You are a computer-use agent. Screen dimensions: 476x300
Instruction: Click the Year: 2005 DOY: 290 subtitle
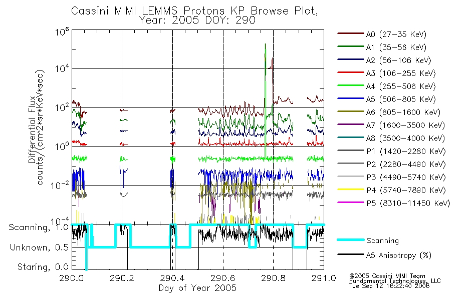197,20
